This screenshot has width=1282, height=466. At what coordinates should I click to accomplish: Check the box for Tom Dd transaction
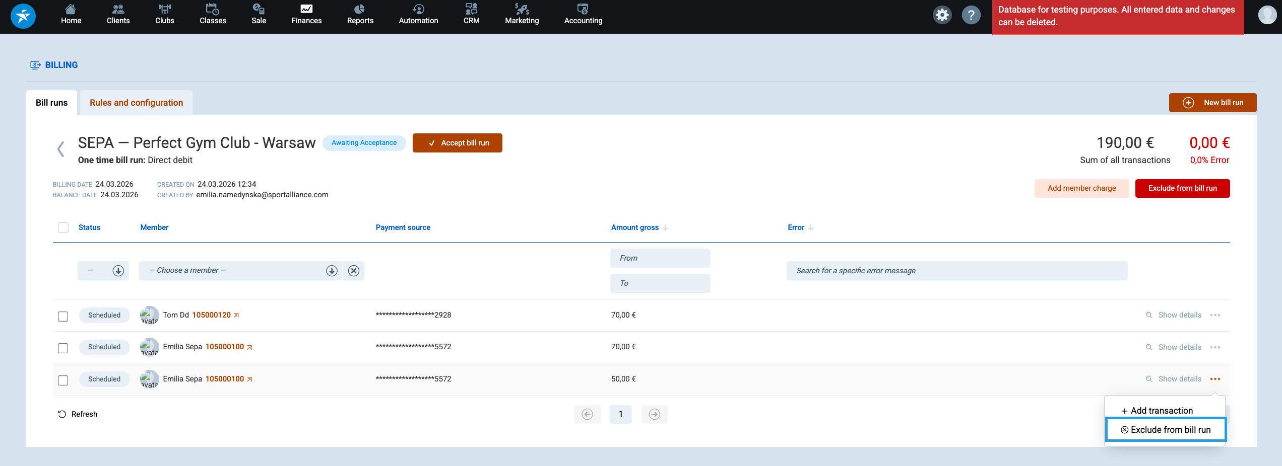pos(63,316)
